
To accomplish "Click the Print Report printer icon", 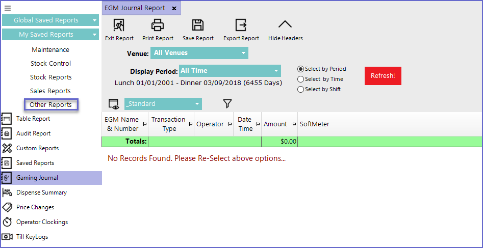I will (158, 25).
